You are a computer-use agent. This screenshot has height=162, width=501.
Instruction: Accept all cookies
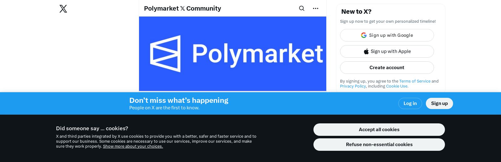click(x=379, y=130)
